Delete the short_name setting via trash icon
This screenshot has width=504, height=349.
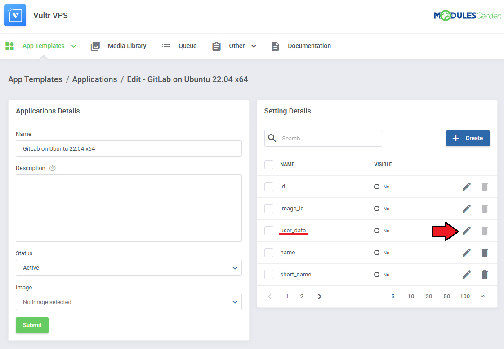[x=485, y=275]
